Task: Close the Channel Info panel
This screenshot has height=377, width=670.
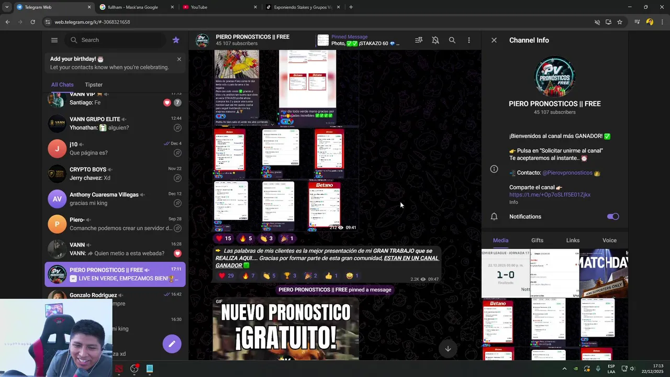Action: (x=494, y=40)
